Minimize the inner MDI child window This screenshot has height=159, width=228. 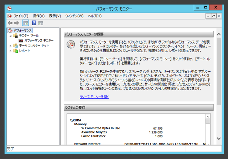208,16
